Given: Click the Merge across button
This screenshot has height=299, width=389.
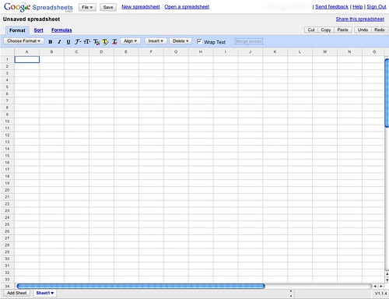Looking at the screenshot, I should click(x=249, y=41).
